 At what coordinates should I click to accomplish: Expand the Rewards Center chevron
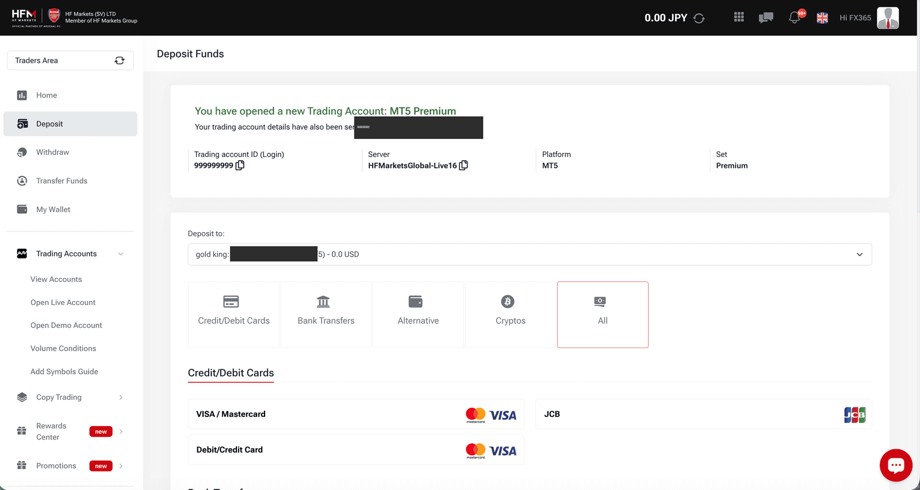tap(121, 431)
